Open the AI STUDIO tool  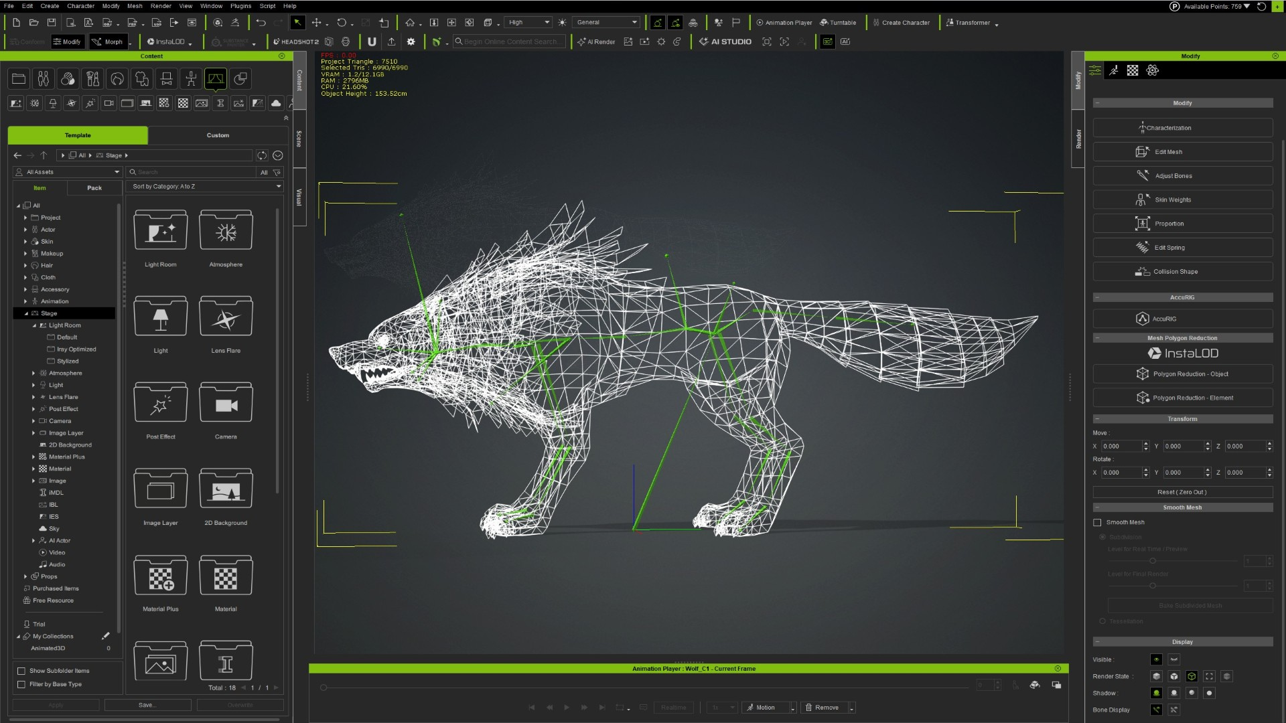pos(725,42)
